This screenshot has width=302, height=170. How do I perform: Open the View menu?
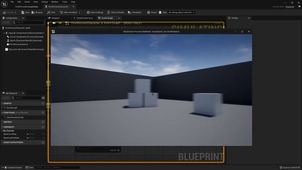(x=36, y=2)
